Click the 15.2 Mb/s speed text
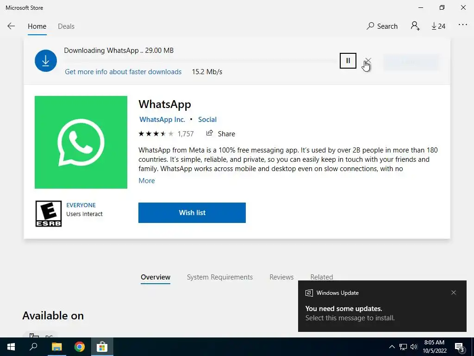 207,72
